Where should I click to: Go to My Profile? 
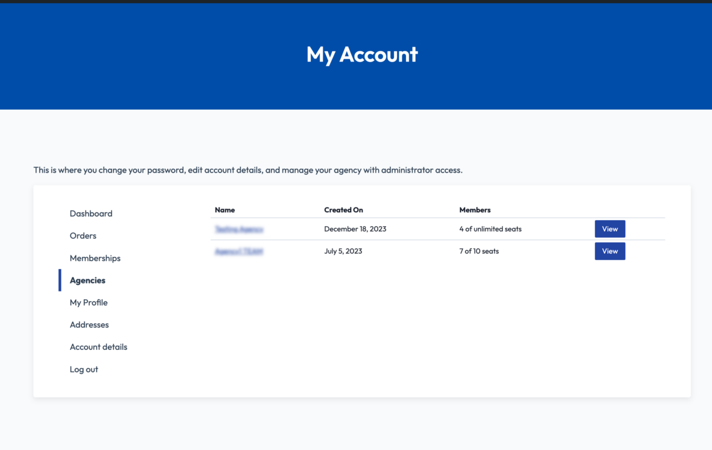[x=88, y=302]
